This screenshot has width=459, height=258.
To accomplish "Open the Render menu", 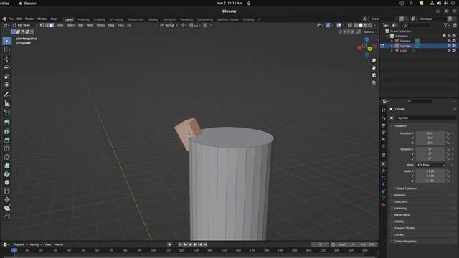I will pyautogui.click(x=29, y=19).
